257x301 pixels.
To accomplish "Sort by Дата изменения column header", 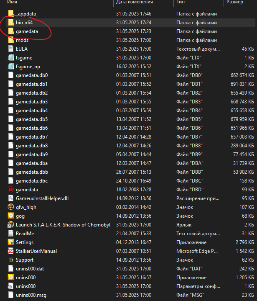I will tap(134, 2).
